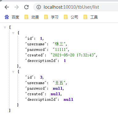
Task: Click the "id" key in second object
Action: coord(29,77)
